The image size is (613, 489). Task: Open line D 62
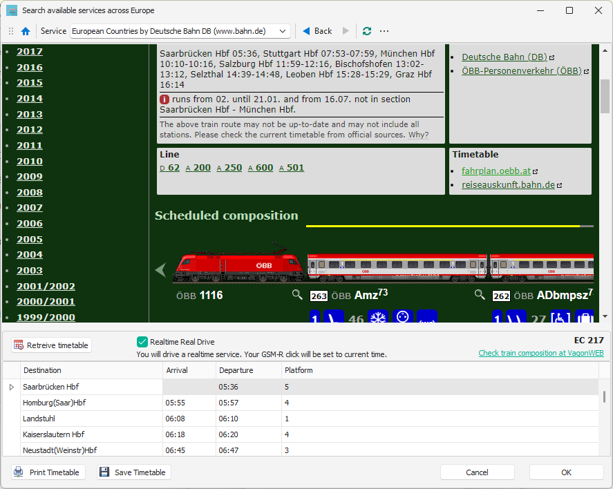pos(170,168)
